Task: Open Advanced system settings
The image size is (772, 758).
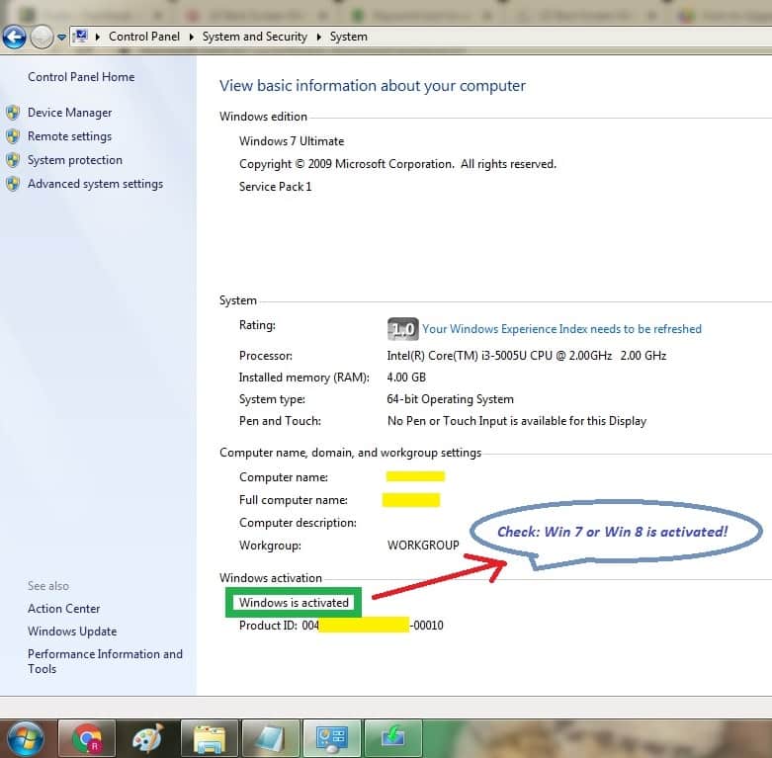Action: pyautogui.click(x=95, y=184)
